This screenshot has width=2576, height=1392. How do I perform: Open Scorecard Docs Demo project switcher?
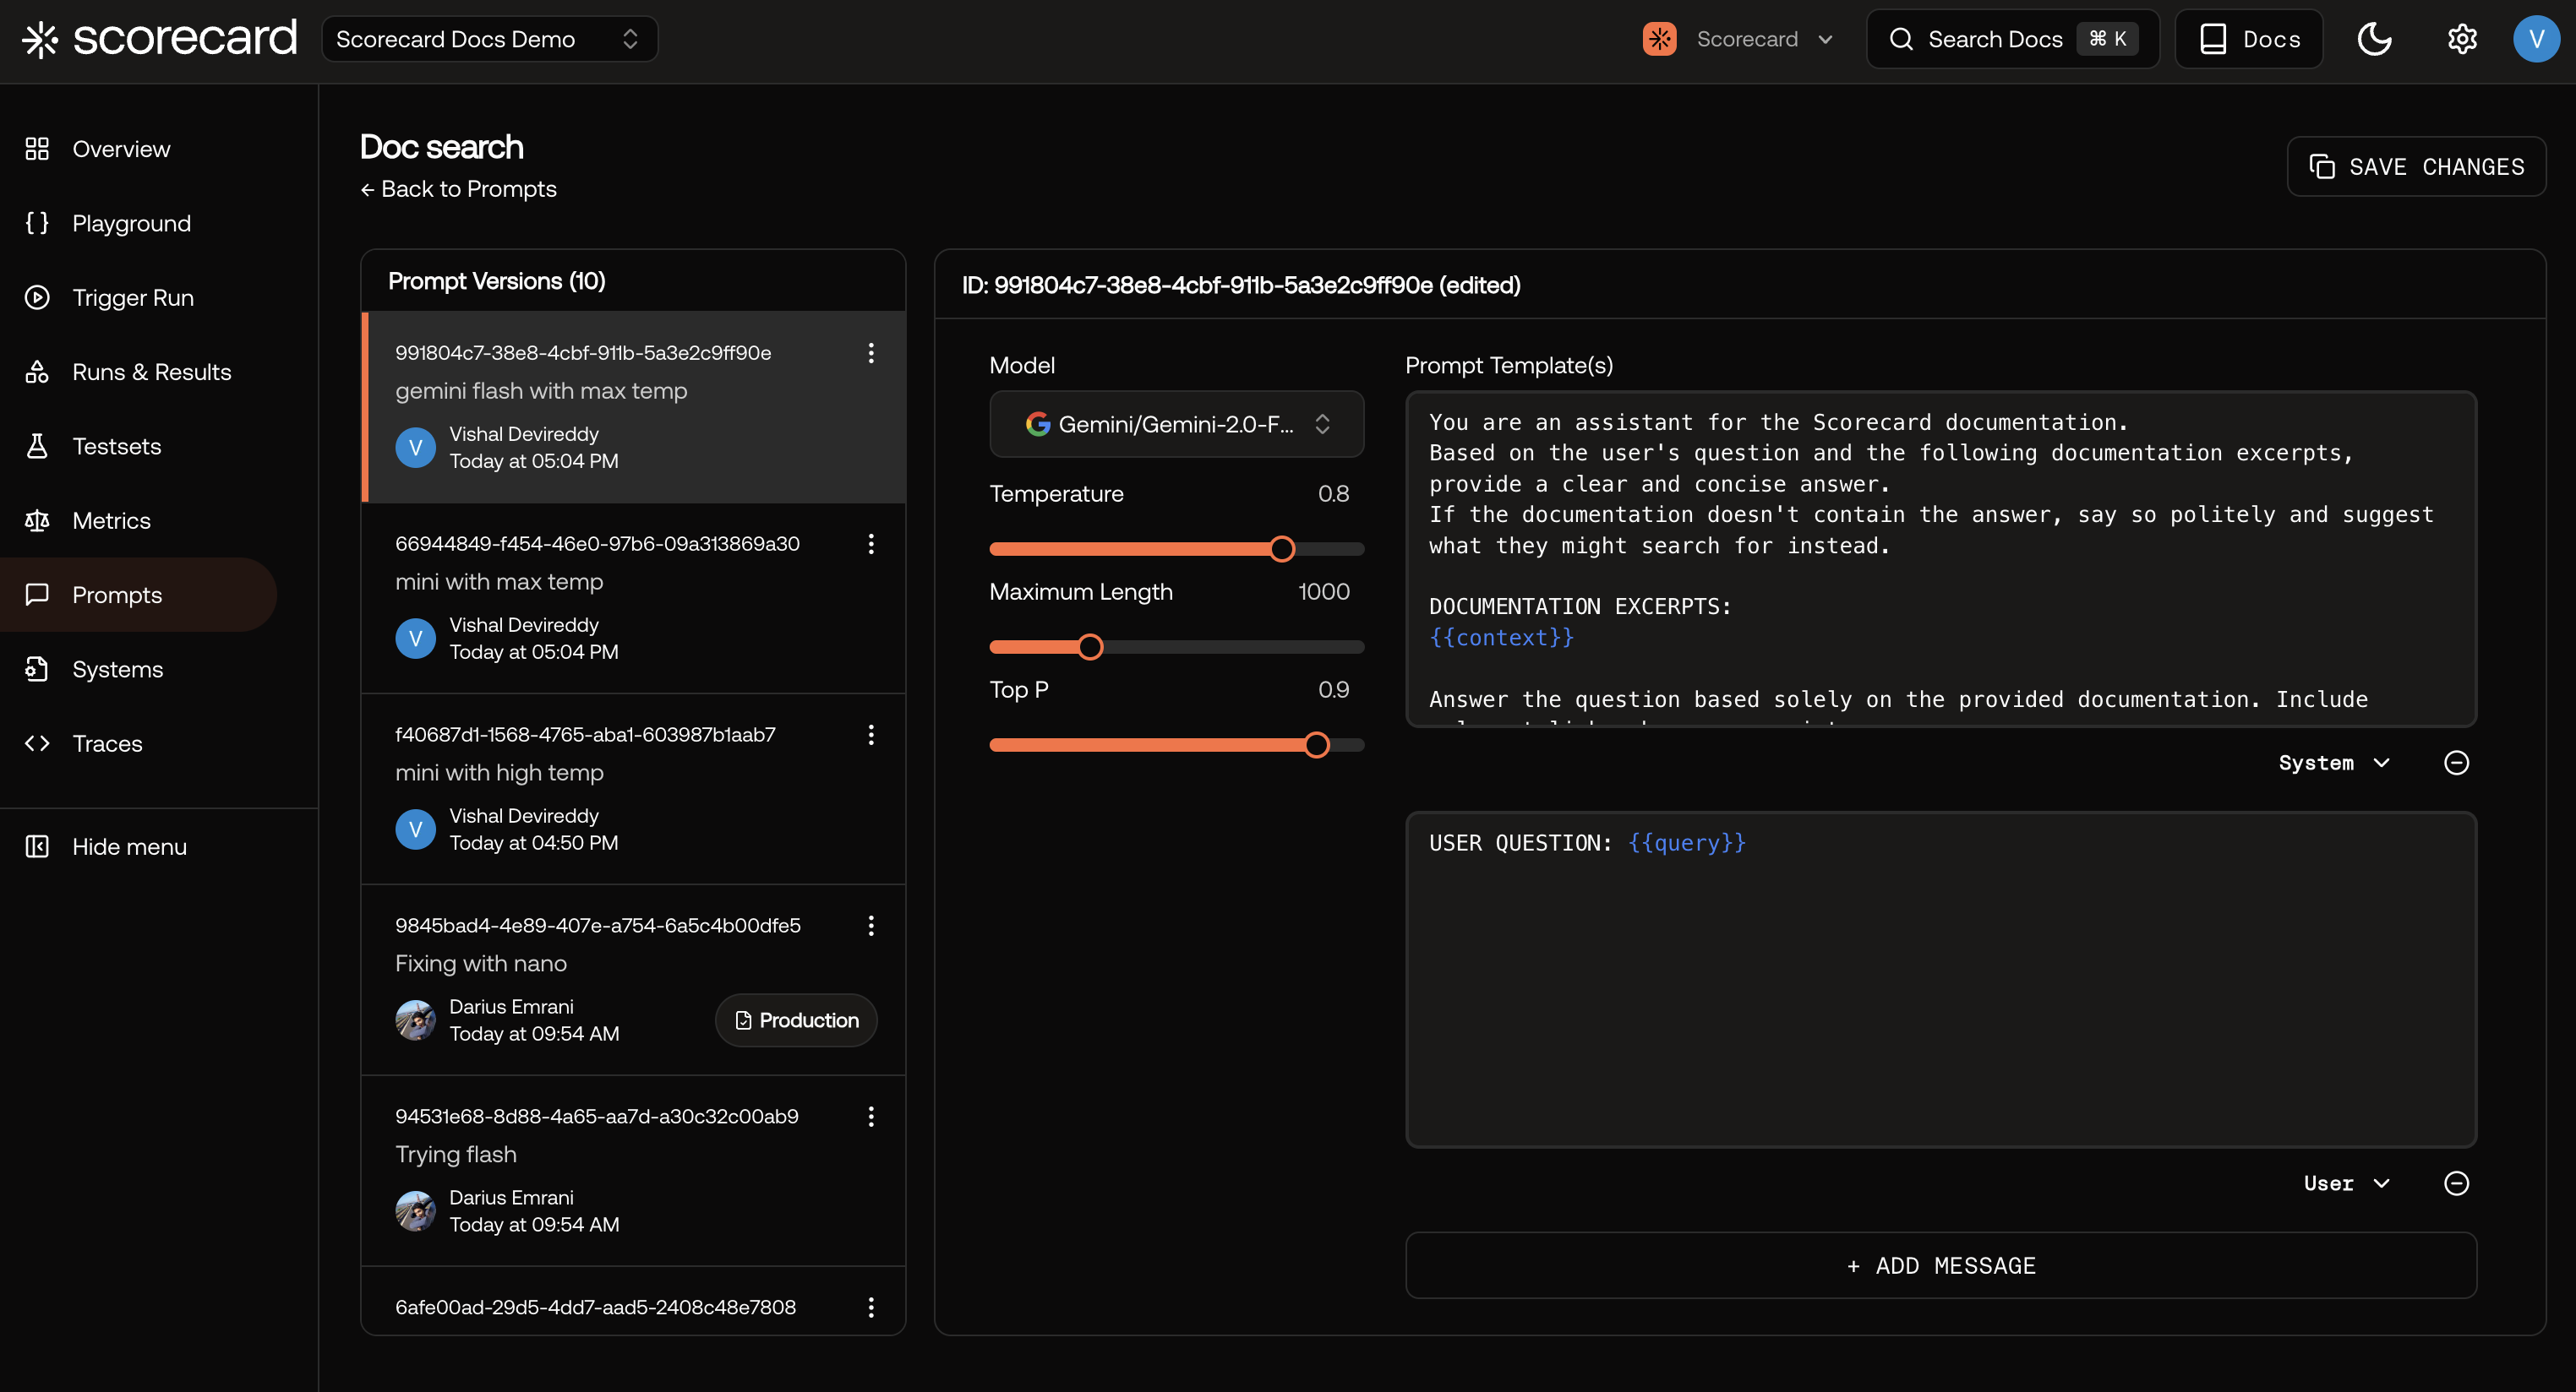[x=489, y=39]
